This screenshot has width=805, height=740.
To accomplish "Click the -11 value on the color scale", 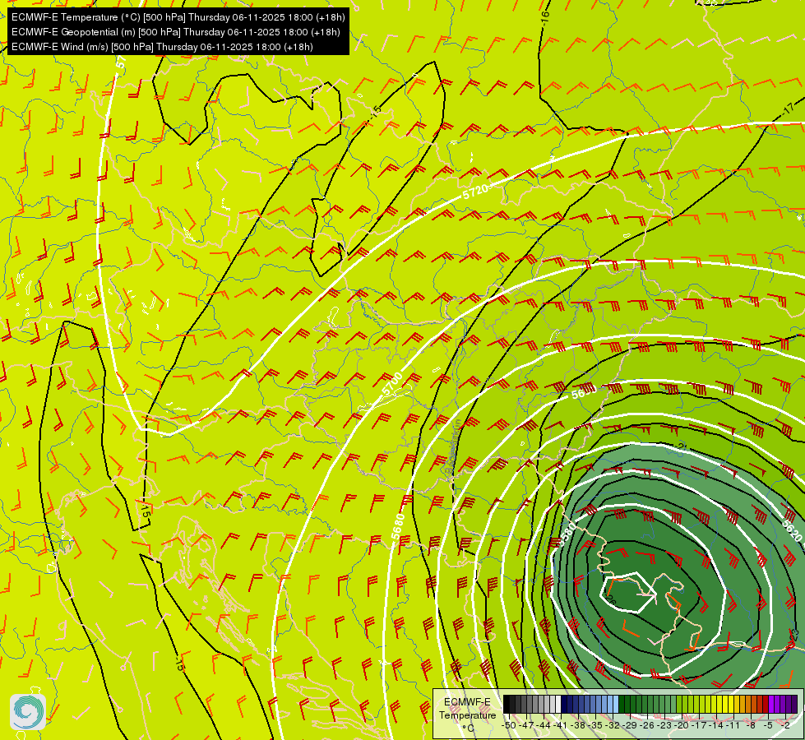I will (733, 725).
